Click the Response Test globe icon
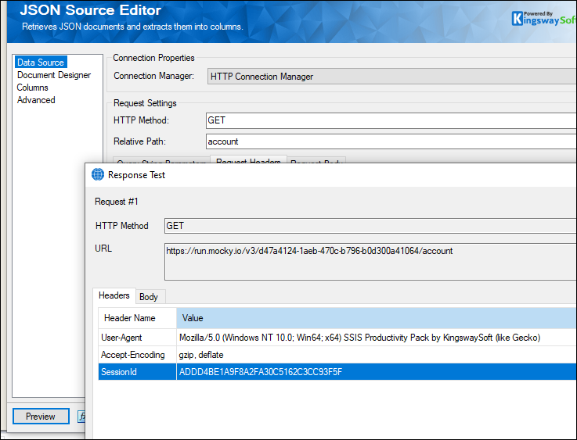This screenshot has width=577, height=440. click(x=98, y=174)
